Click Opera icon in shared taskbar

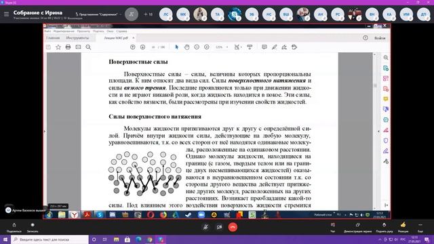151,215
